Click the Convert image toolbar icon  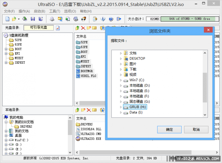pyautogui.click(x=68, y=19)
